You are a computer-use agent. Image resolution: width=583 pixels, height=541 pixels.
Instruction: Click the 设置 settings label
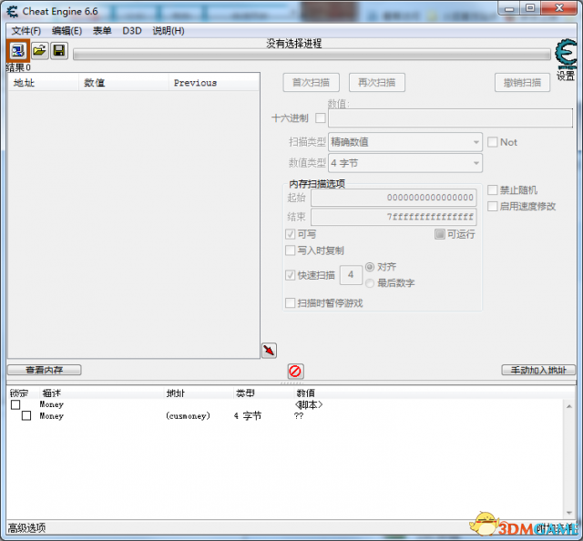point(566,76)
